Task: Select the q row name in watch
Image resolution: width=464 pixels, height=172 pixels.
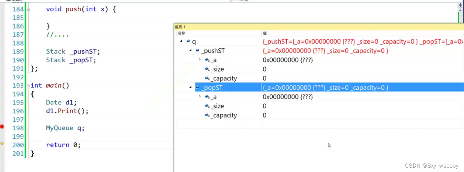Action: (194, 42)
